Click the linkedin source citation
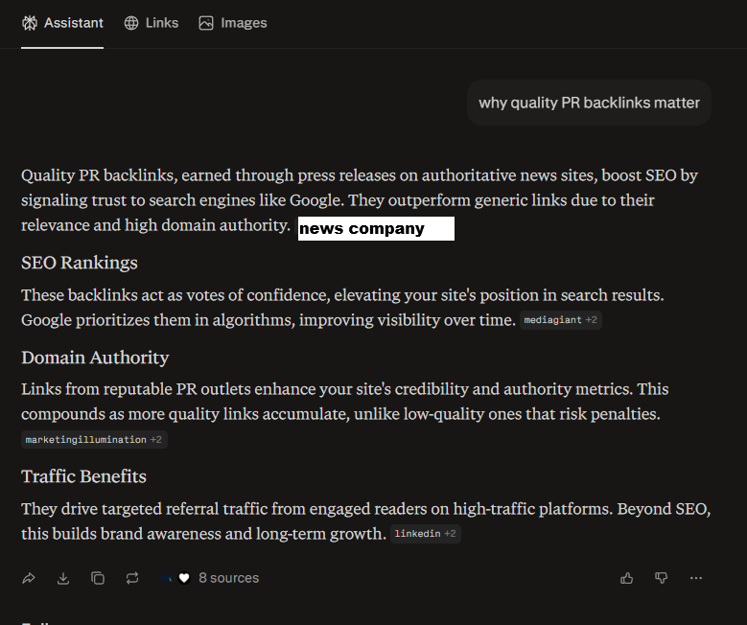 pyautogui.click(x=417, y=534)
